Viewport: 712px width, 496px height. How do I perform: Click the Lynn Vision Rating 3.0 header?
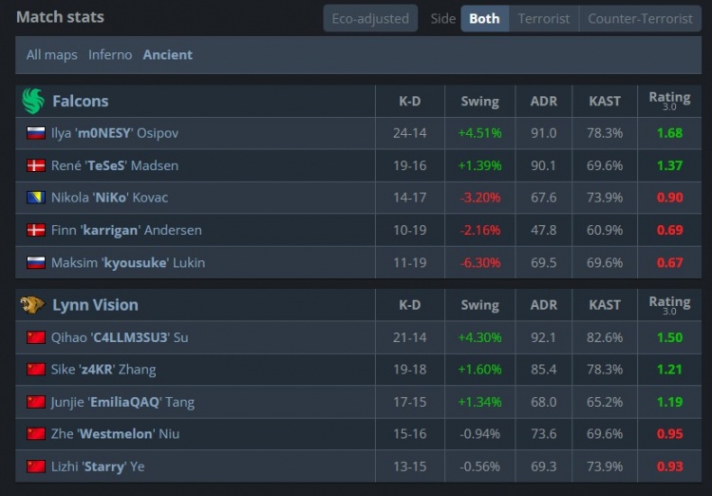[669, 305]
